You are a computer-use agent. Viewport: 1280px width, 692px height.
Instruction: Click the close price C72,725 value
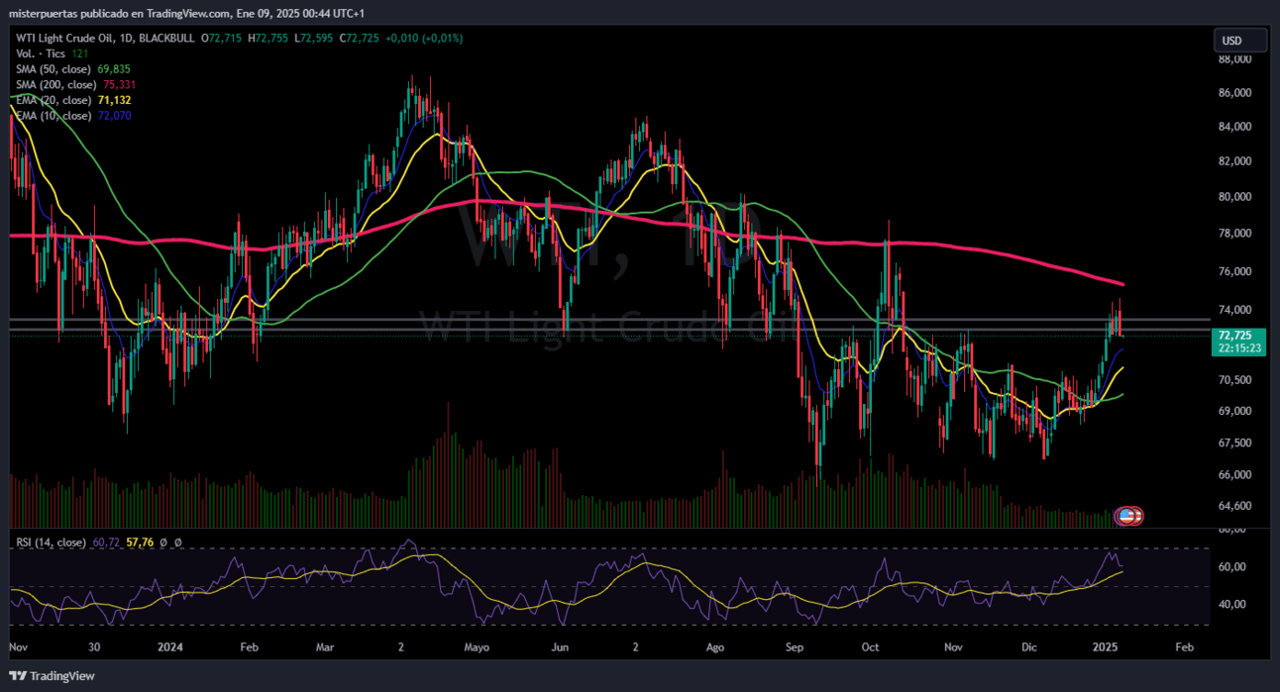click(x=359, y=38)
